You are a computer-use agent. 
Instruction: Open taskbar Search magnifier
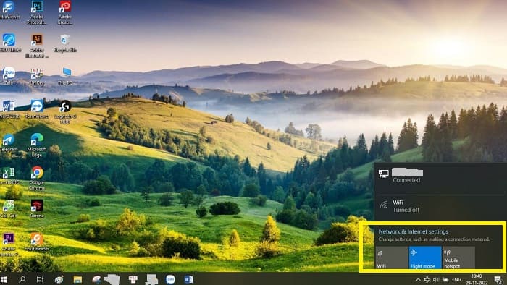click(22, 279)
